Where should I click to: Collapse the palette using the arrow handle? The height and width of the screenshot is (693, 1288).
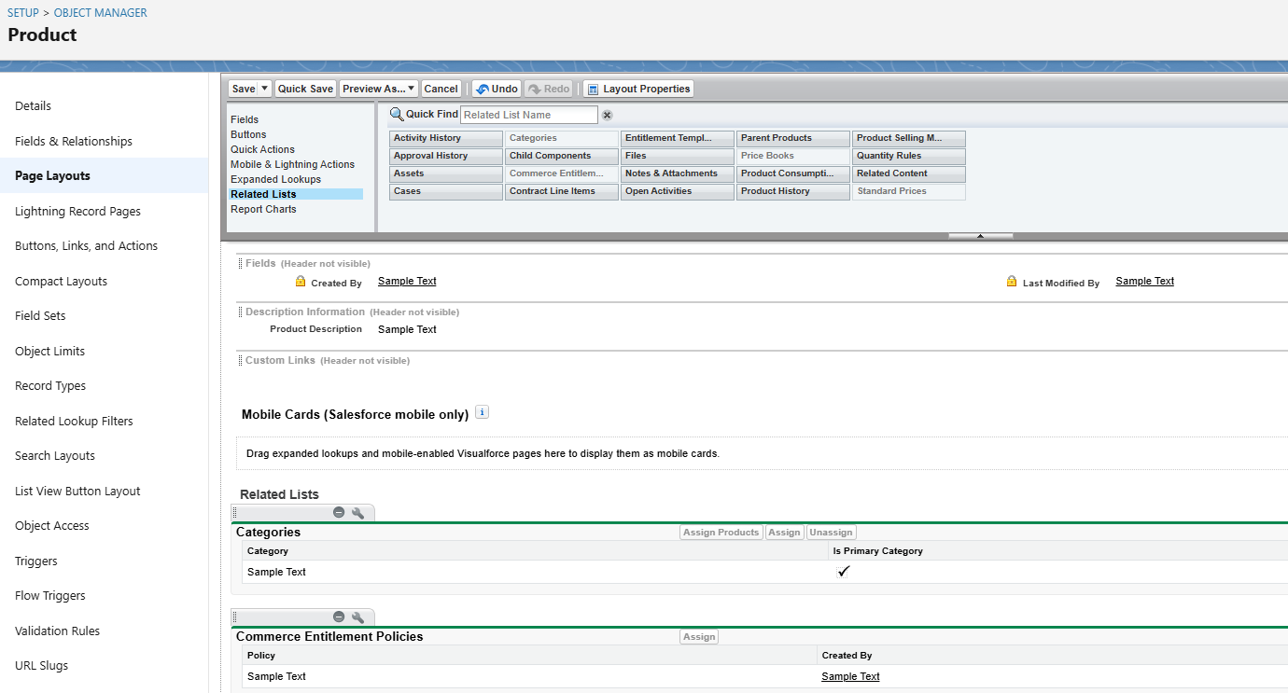click(980, 236)
